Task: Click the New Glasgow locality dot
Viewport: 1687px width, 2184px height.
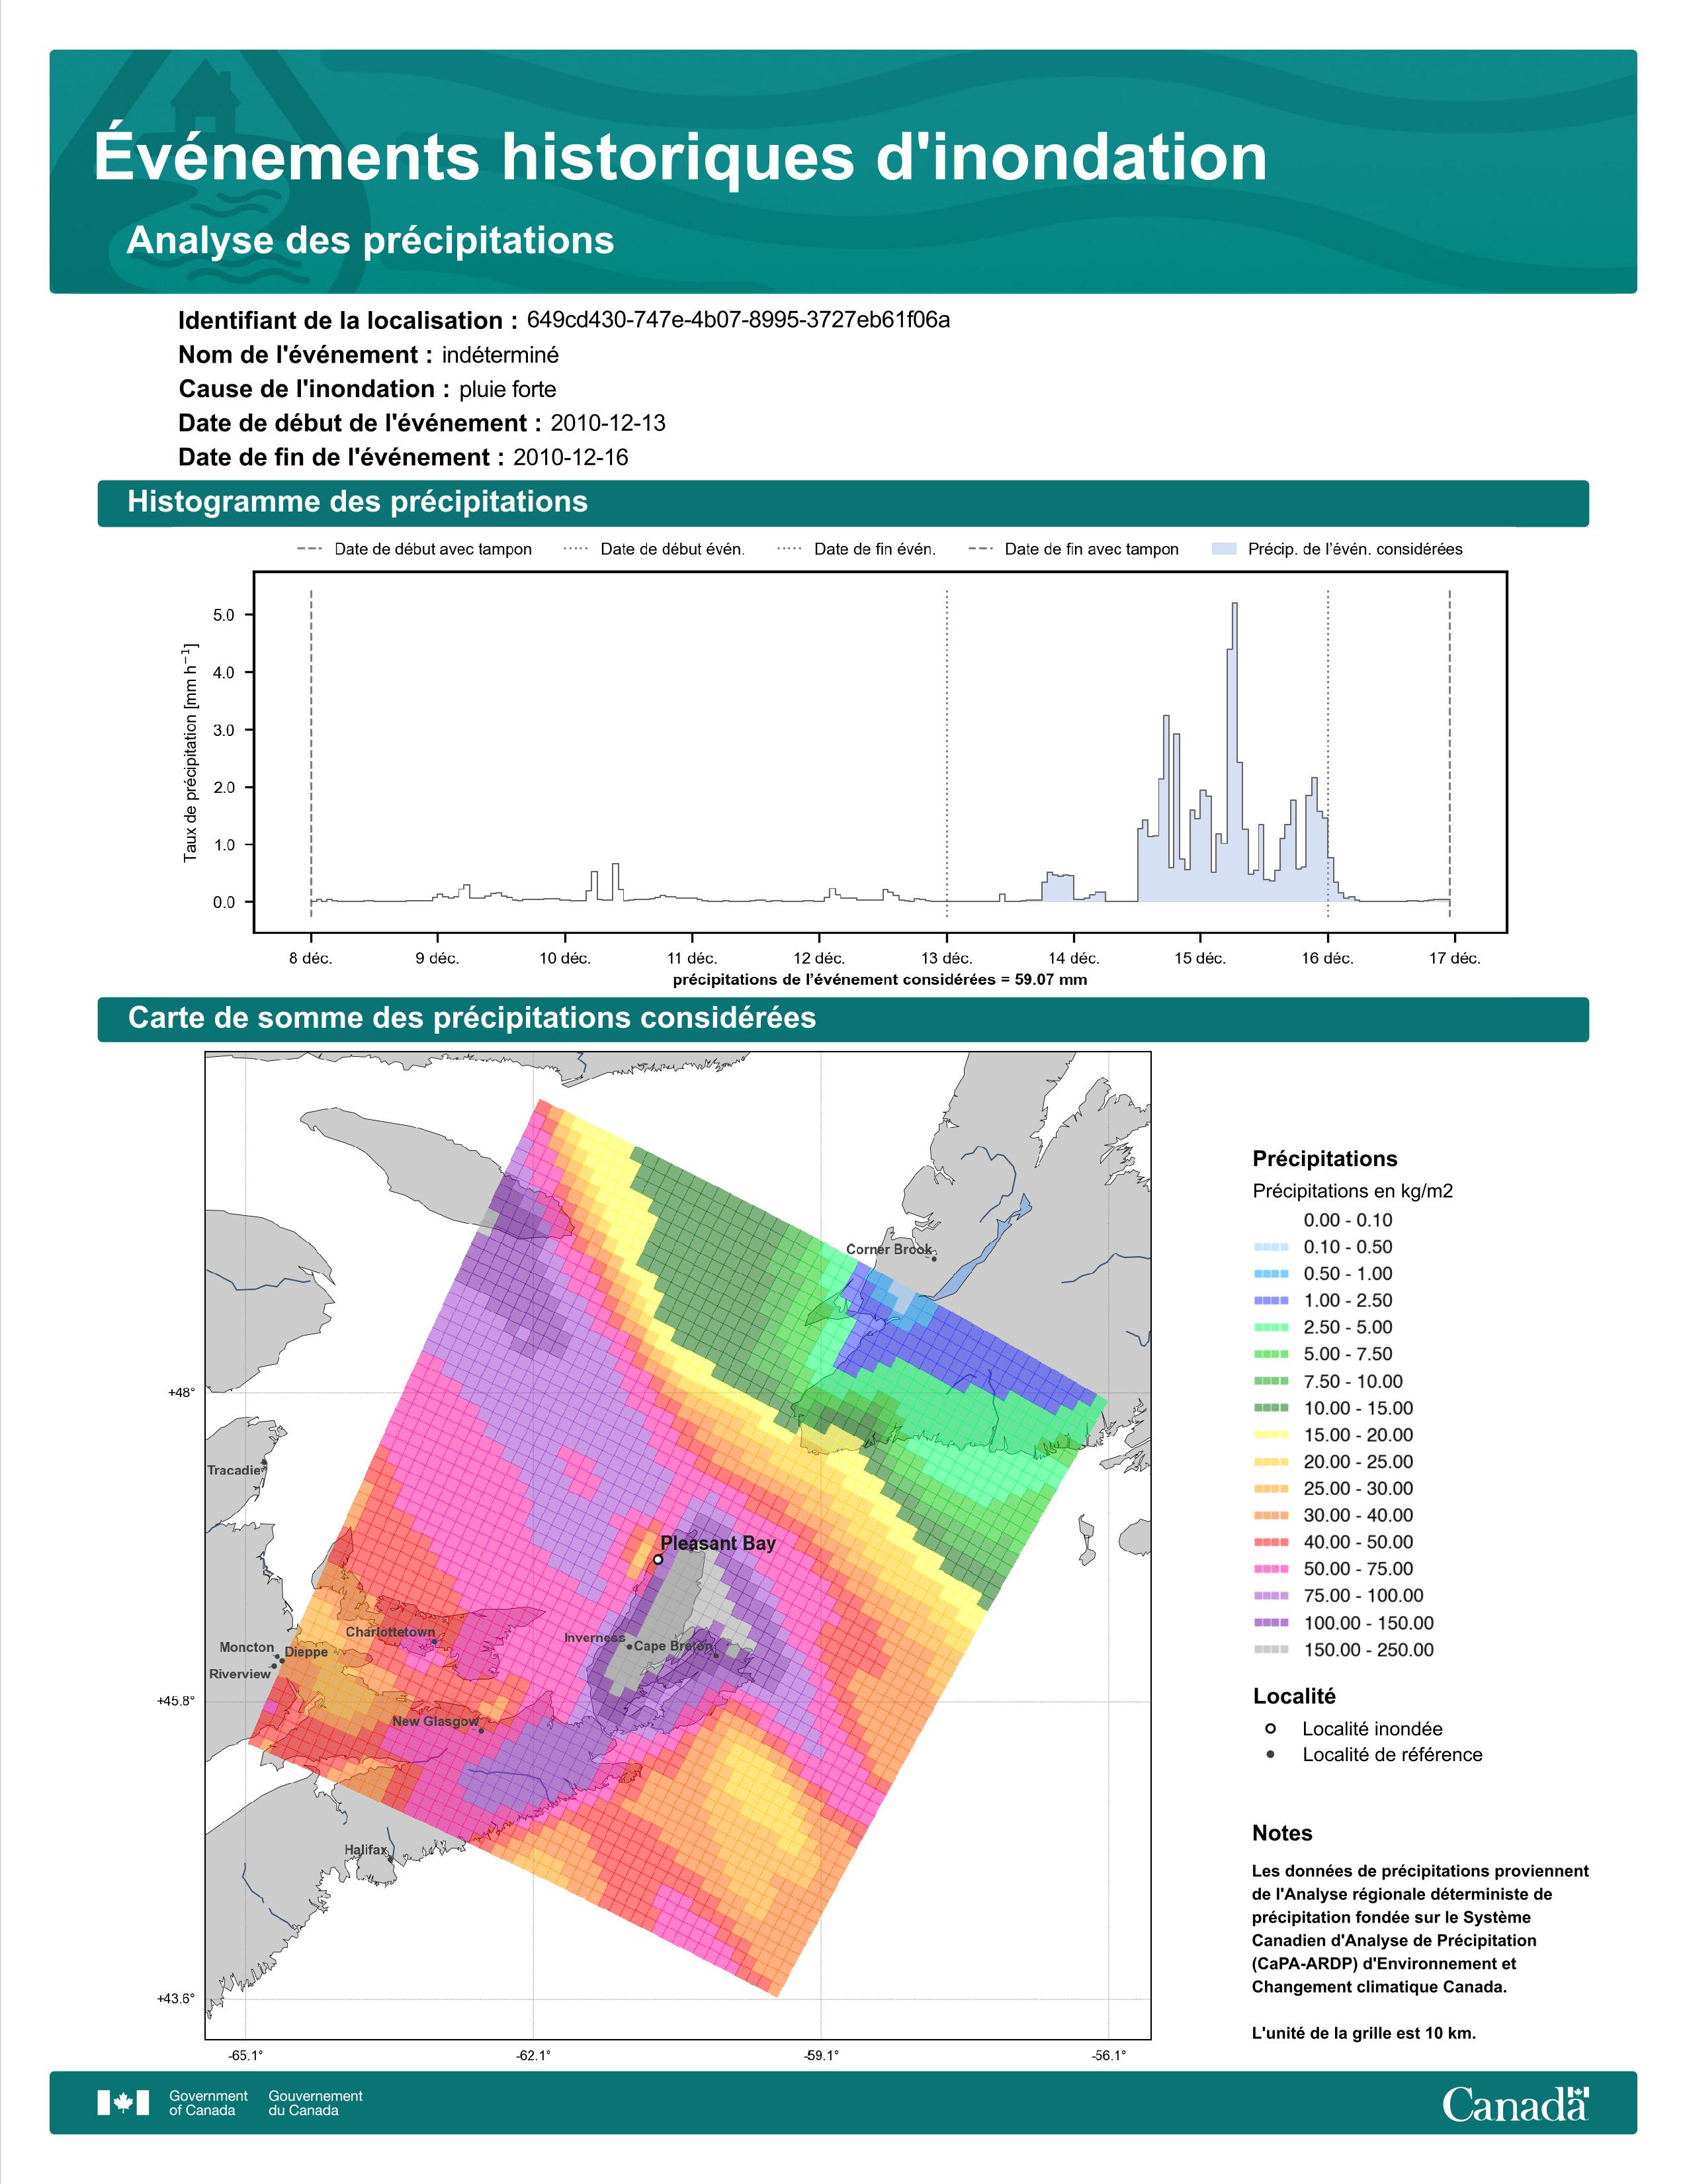Action: pos(481,1730)
